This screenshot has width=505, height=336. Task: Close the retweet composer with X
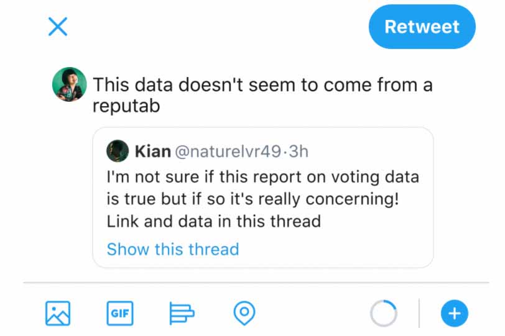click(x=58, y=27)
